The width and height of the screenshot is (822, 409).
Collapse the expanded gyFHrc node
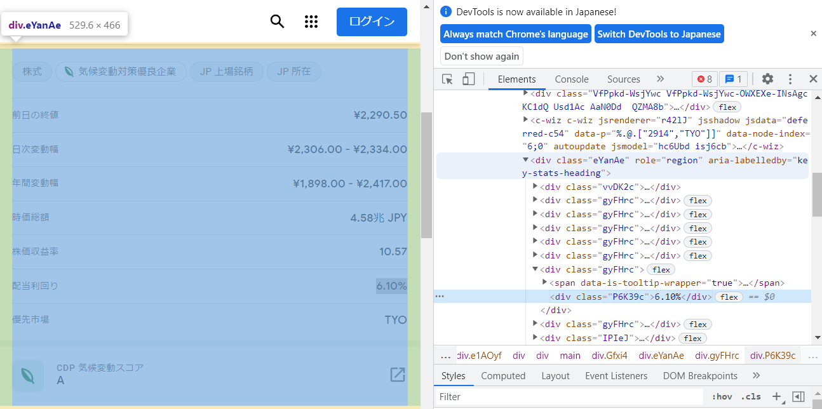pos(535,269)
